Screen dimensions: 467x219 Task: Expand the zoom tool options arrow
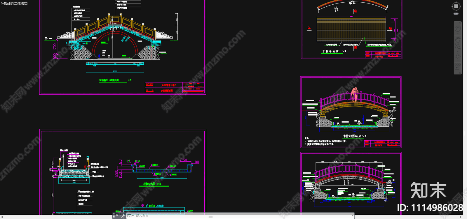(458, 51)
